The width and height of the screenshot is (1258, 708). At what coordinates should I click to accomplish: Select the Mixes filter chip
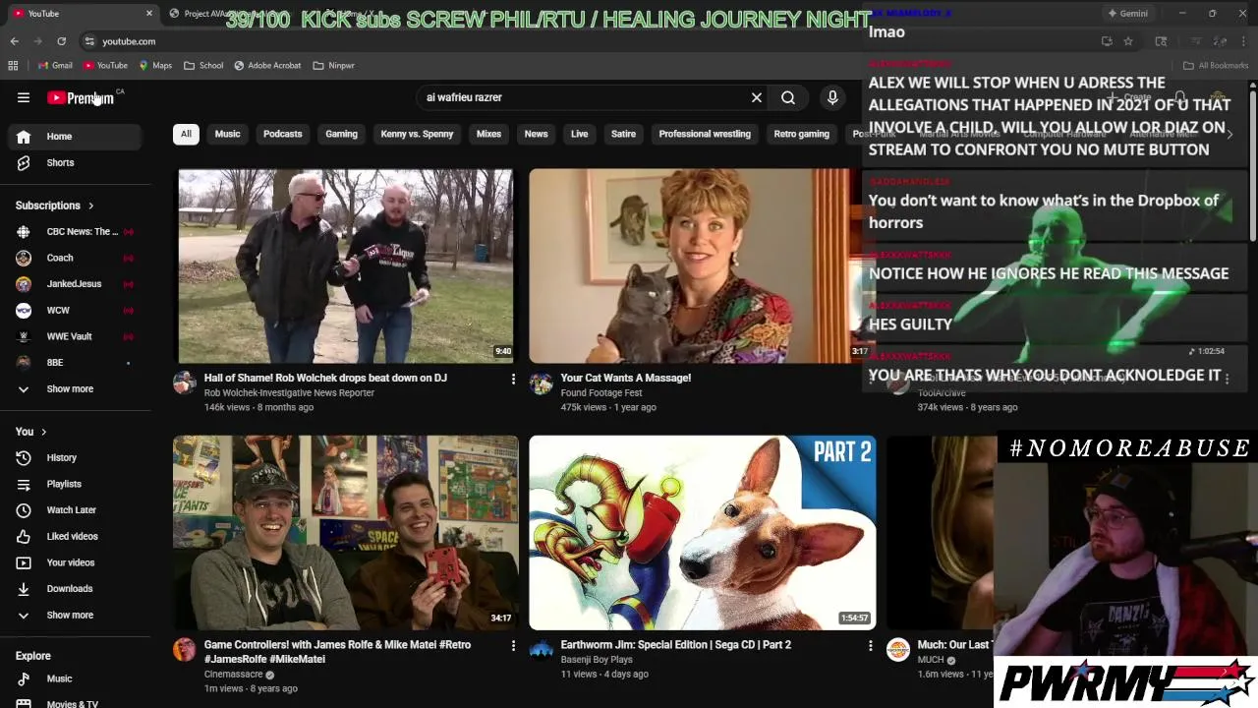click(x=488, y=134)
